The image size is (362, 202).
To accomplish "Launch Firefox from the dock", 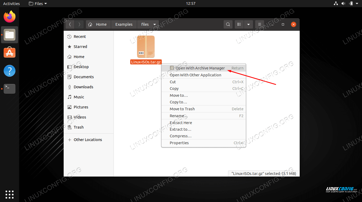I will click(10, 17).
